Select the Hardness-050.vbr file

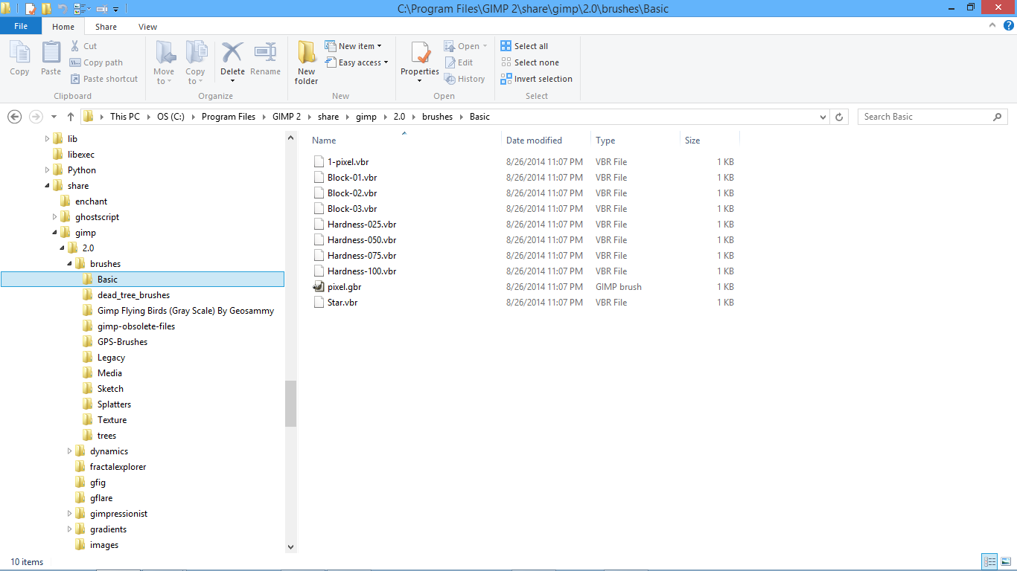point(362,240)
